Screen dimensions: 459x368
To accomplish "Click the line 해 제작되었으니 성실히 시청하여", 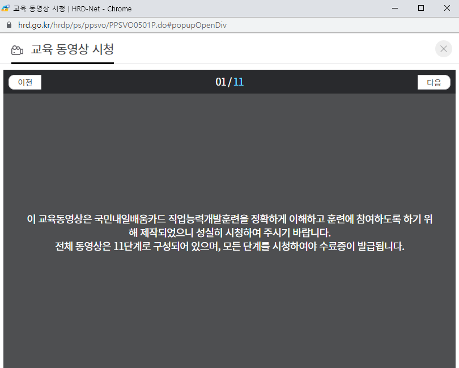I will coord(229,232).
